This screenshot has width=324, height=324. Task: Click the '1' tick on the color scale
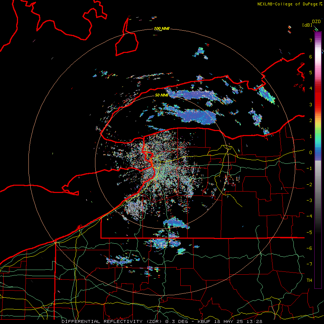(311, 136)
